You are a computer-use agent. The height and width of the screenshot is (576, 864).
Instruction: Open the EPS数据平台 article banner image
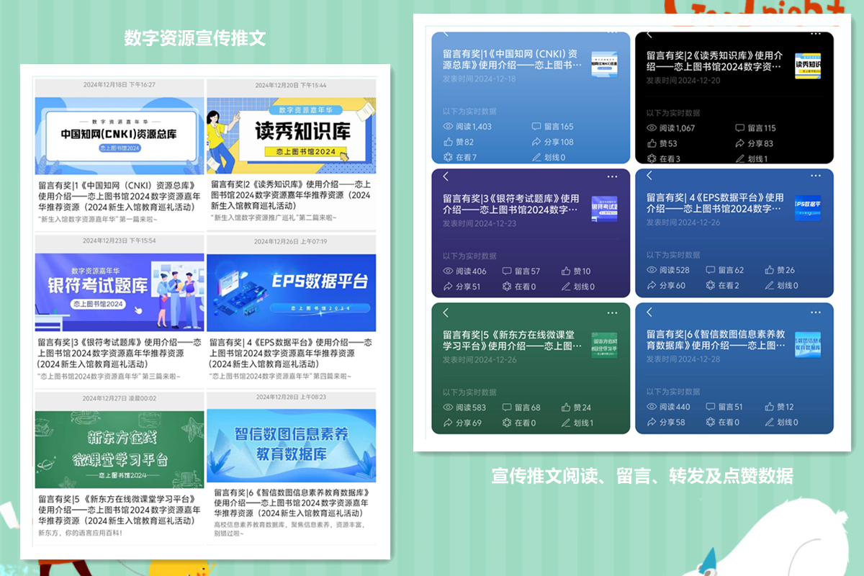[x=291, y=292]
